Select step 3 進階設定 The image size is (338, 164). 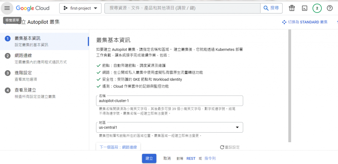[x=45, y=76]
